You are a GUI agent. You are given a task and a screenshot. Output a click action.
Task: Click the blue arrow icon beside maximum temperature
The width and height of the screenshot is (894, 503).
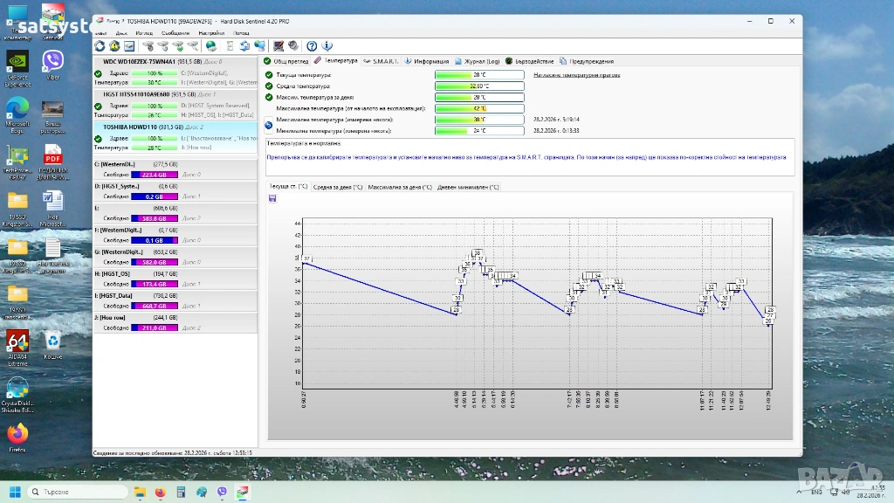click(269, 125)
